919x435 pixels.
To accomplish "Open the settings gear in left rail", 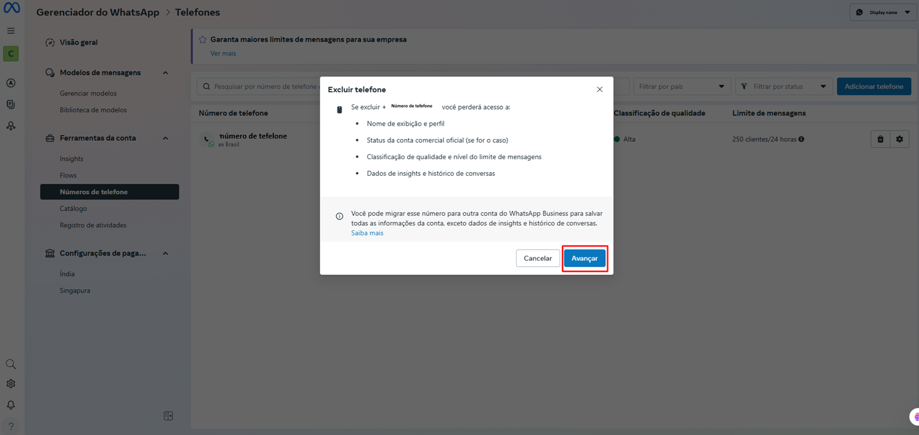I will [x=11, y=384].
